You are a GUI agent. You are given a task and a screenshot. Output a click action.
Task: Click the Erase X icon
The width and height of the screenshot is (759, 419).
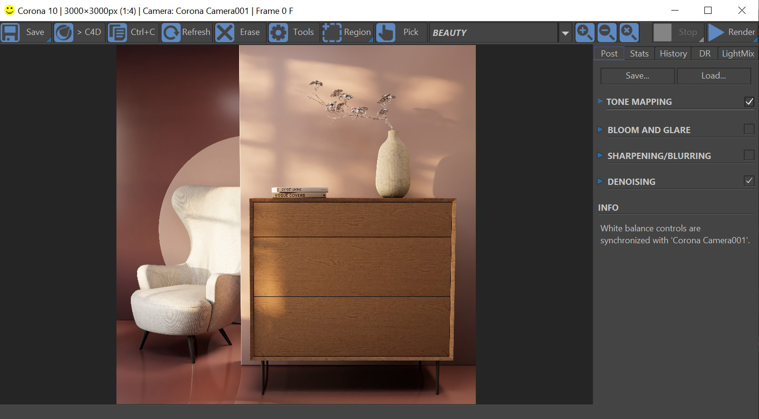point(225,33)
